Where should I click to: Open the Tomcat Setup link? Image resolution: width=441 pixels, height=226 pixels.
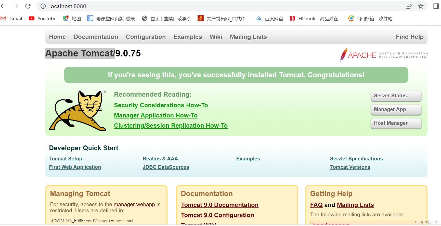pyautogui.click(x=66, y=159)
